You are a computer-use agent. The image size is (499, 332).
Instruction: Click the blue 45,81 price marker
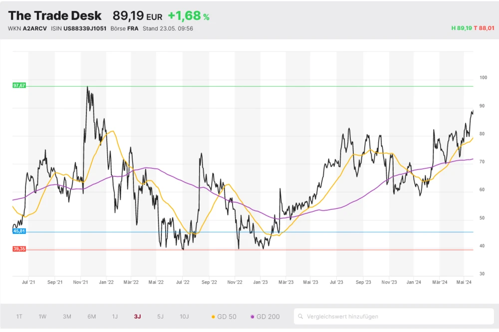(x=19, y=231)
